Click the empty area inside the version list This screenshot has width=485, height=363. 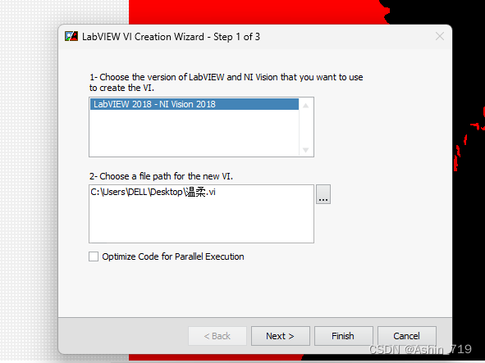194,133
